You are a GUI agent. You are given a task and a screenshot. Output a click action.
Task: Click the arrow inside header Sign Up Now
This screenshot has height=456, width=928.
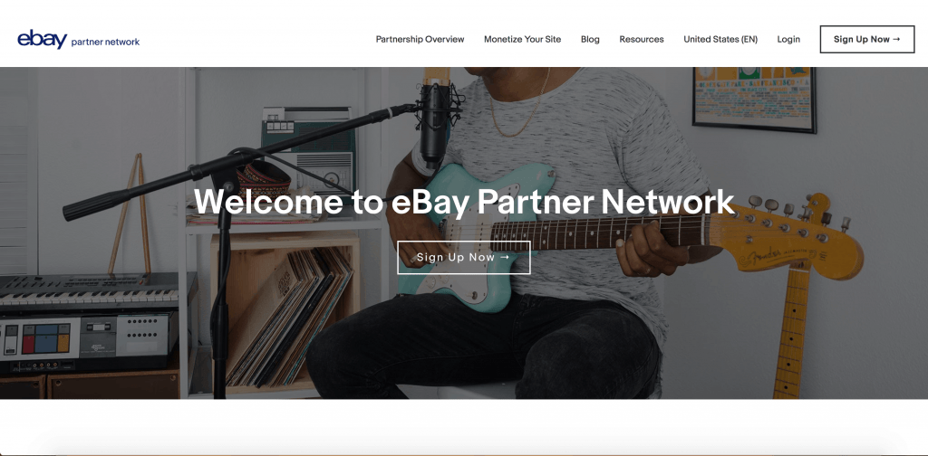tap(896, 39)
